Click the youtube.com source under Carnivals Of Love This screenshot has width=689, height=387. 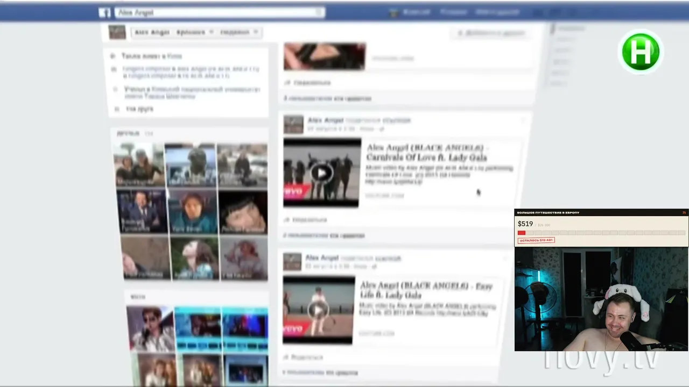click(x=384, y=196)
